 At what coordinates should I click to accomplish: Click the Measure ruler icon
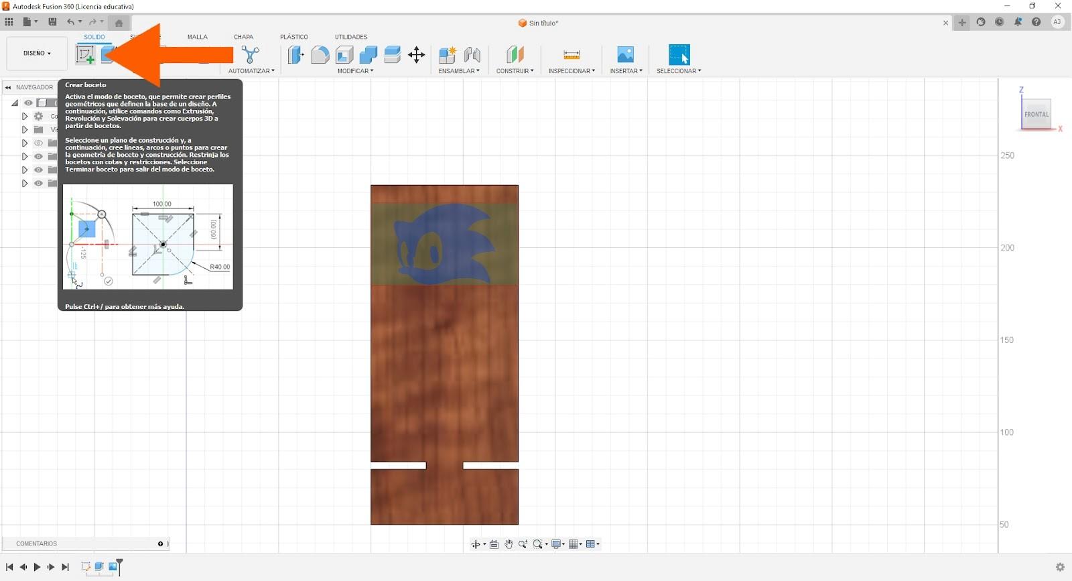(x=572, y=55)
